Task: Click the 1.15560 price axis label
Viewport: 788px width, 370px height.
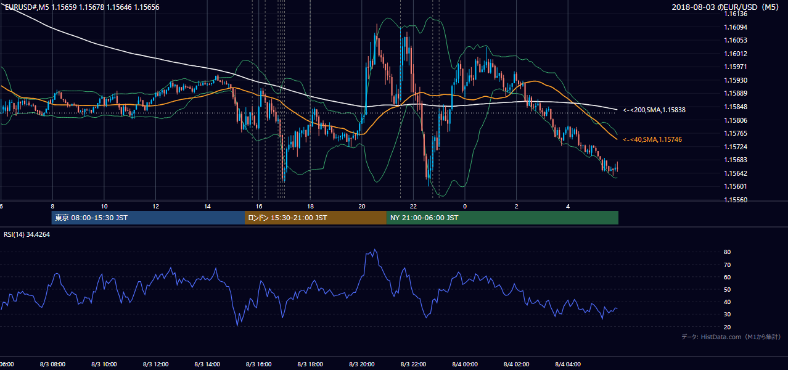Action: pos(736,200)
